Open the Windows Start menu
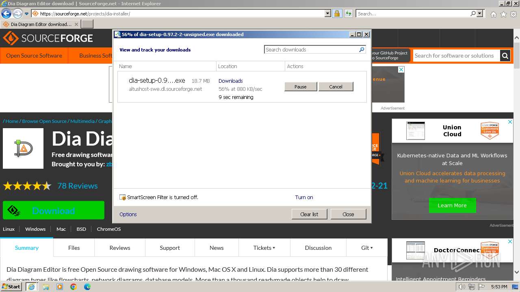Screen dimensions: 520x292 (11, 286)
